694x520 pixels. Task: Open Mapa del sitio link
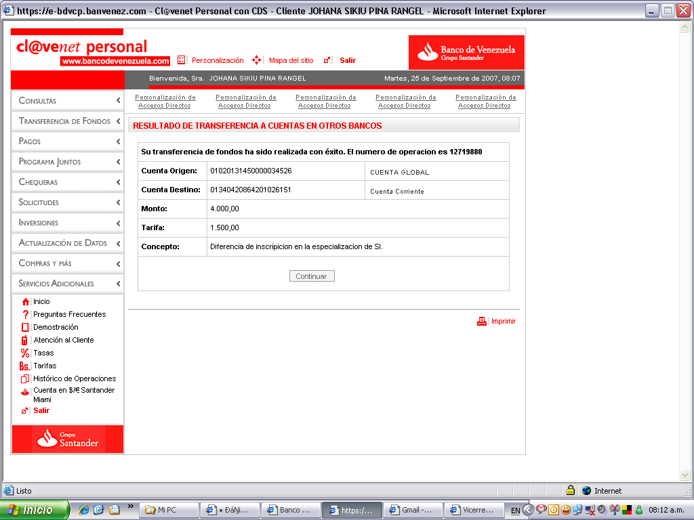[x=291, y=60]
